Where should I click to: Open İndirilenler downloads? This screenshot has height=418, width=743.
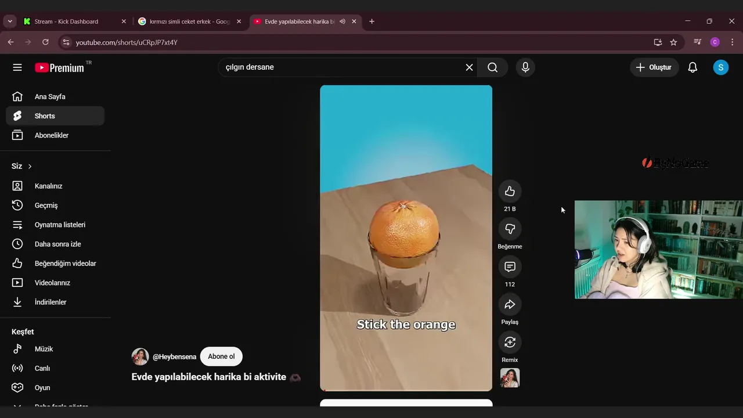(55, 302)
